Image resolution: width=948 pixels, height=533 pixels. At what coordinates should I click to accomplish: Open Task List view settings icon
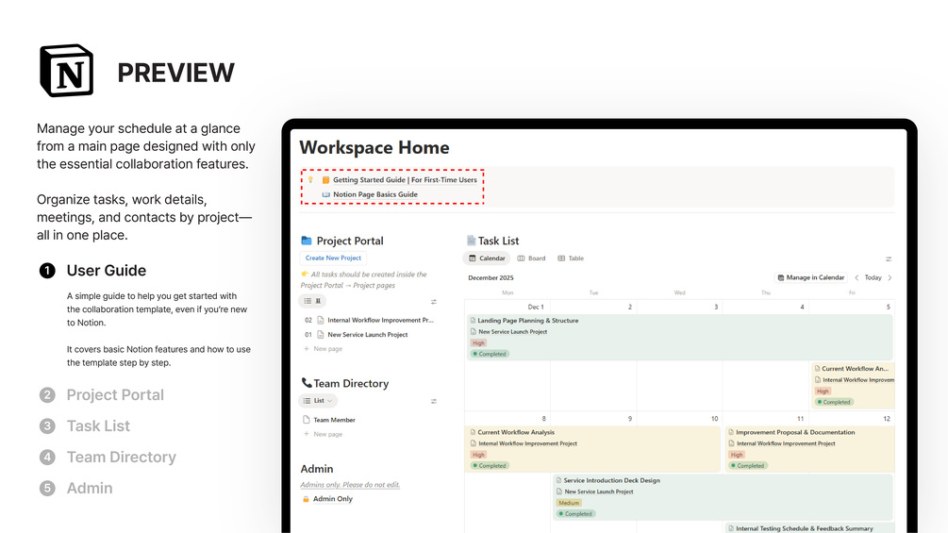tap(889, 258)
